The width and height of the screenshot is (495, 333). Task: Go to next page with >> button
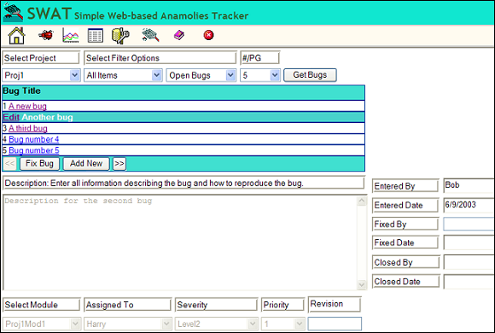pos(119,164)
